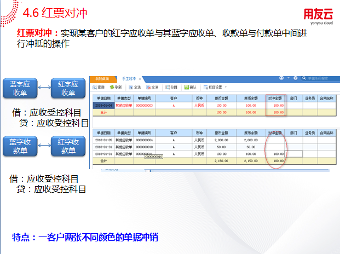Click red 人民币 currency cell
This screenshot has height=254, width=340.
[x=199, y=106]
